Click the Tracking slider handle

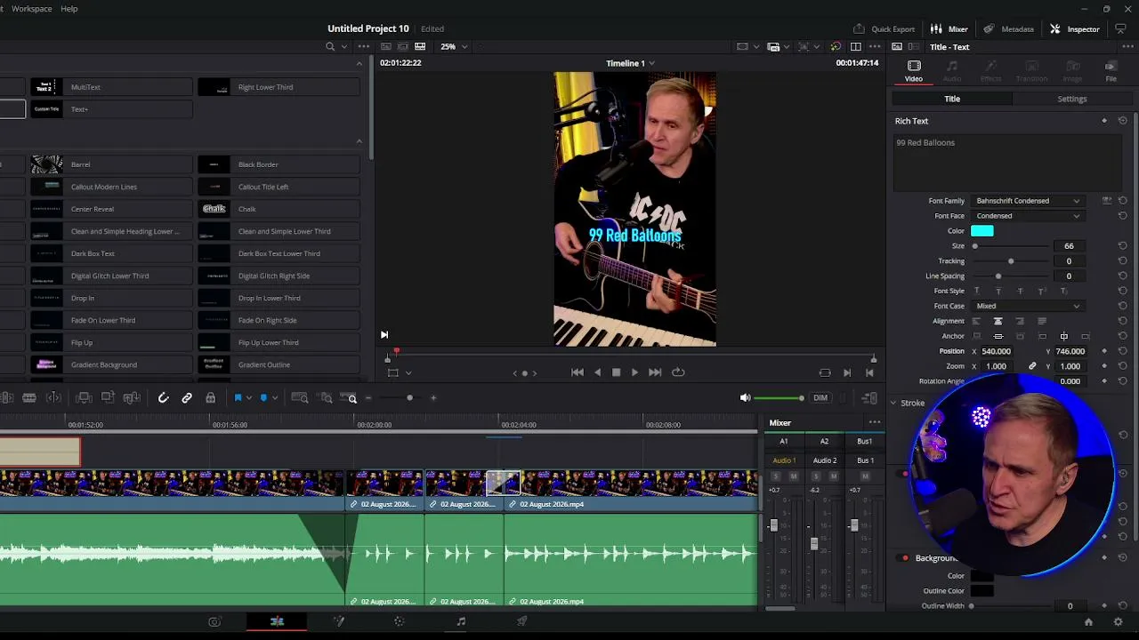tap(1011, 261)
